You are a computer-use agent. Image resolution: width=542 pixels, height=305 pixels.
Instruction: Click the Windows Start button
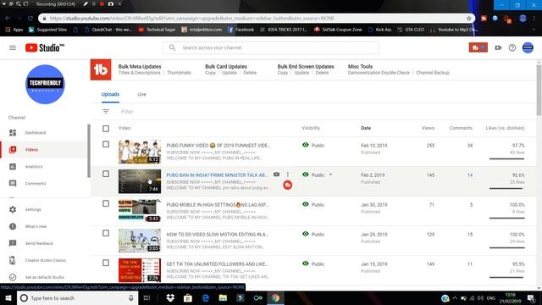[8, 297]
